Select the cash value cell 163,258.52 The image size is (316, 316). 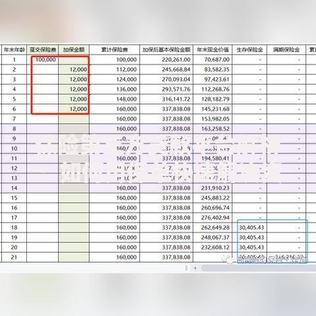[x=213, y=129]
